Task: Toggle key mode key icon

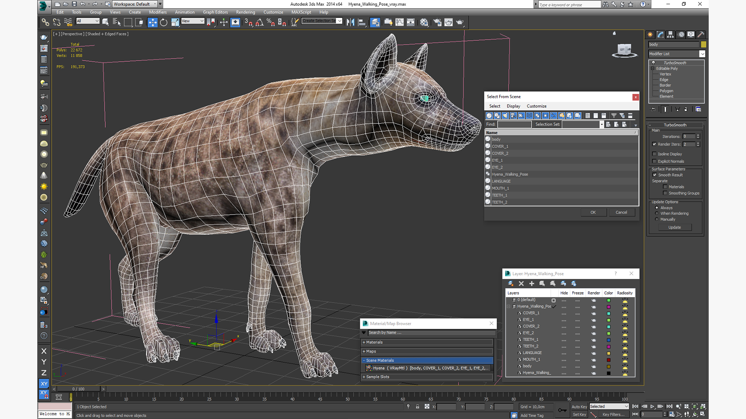Action: pyautogui.click(x=562, y=410)
